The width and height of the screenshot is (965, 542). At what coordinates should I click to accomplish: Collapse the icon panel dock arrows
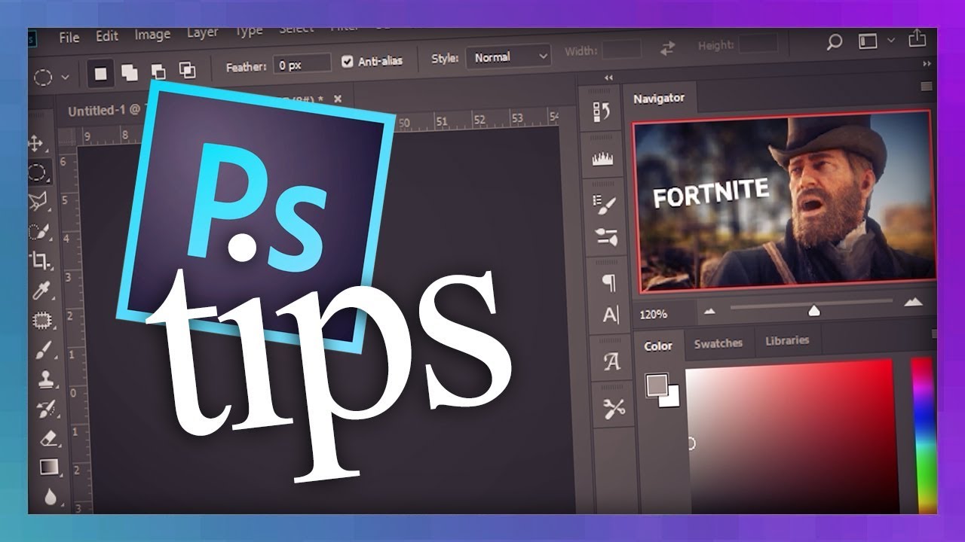coord(608,78)
